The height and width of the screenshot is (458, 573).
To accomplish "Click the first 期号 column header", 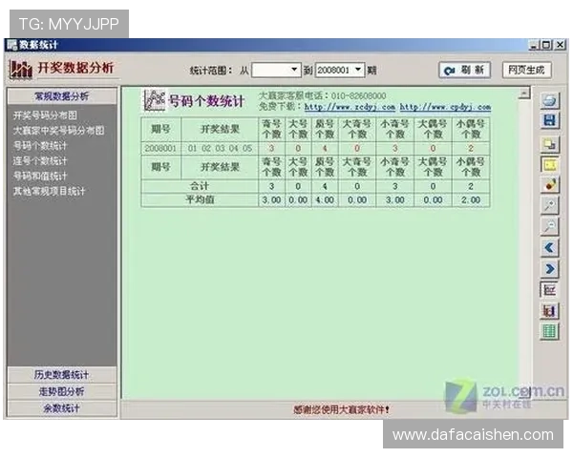I will (160, 129).
